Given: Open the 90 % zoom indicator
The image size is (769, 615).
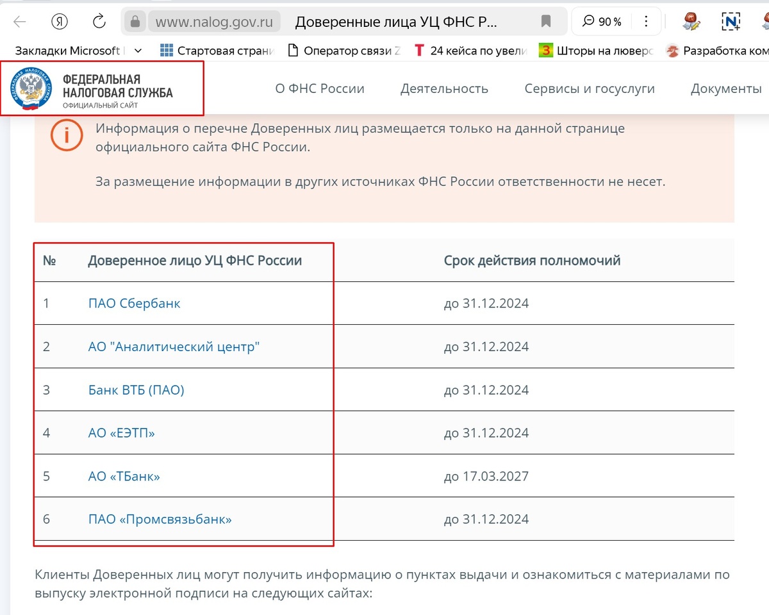Looking at the screenshot, I should [602, 22].
